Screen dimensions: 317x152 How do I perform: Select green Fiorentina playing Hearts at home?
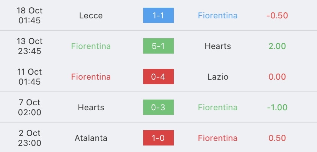[x=91, y=46]
